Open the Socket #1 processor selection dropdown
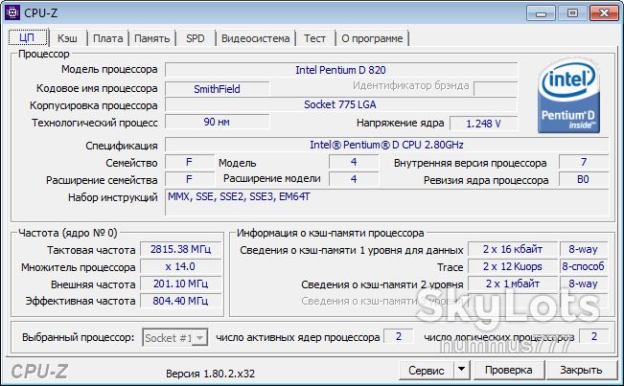624x386 pixels. coord(175,337)
